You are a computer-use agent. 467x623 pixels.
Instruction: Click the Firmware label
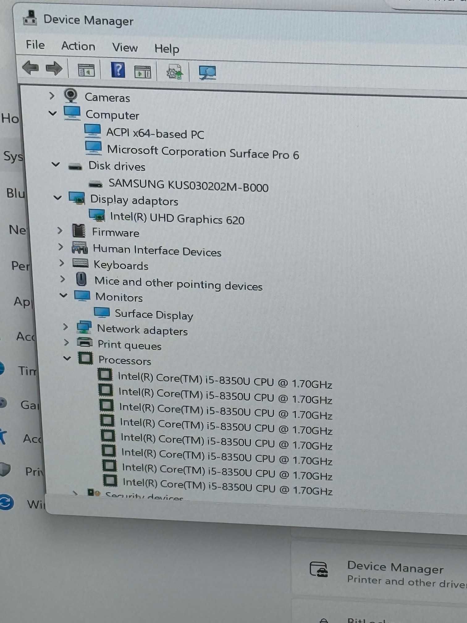[116, 232]
